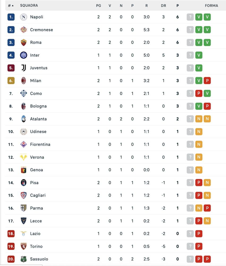
Task: Select the FORMA column header
Action: pos(211,6)
